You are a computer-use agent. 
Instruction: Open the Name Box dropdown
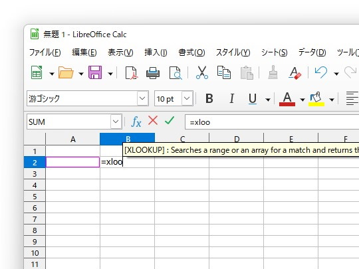(x=116, y=122)
